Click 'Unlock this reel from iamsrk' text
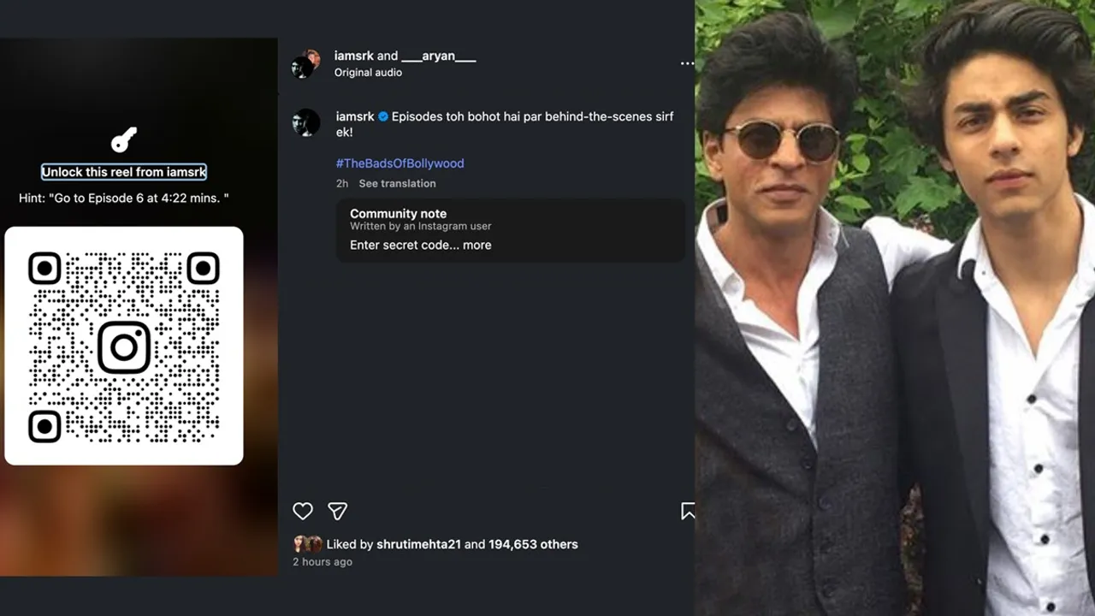The height and width of the screenshot is (616, 1095). 124,172
